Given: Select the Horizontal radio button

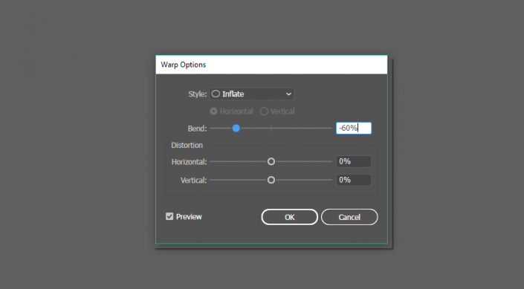Looking at the screenshot, I should (213, 111).
